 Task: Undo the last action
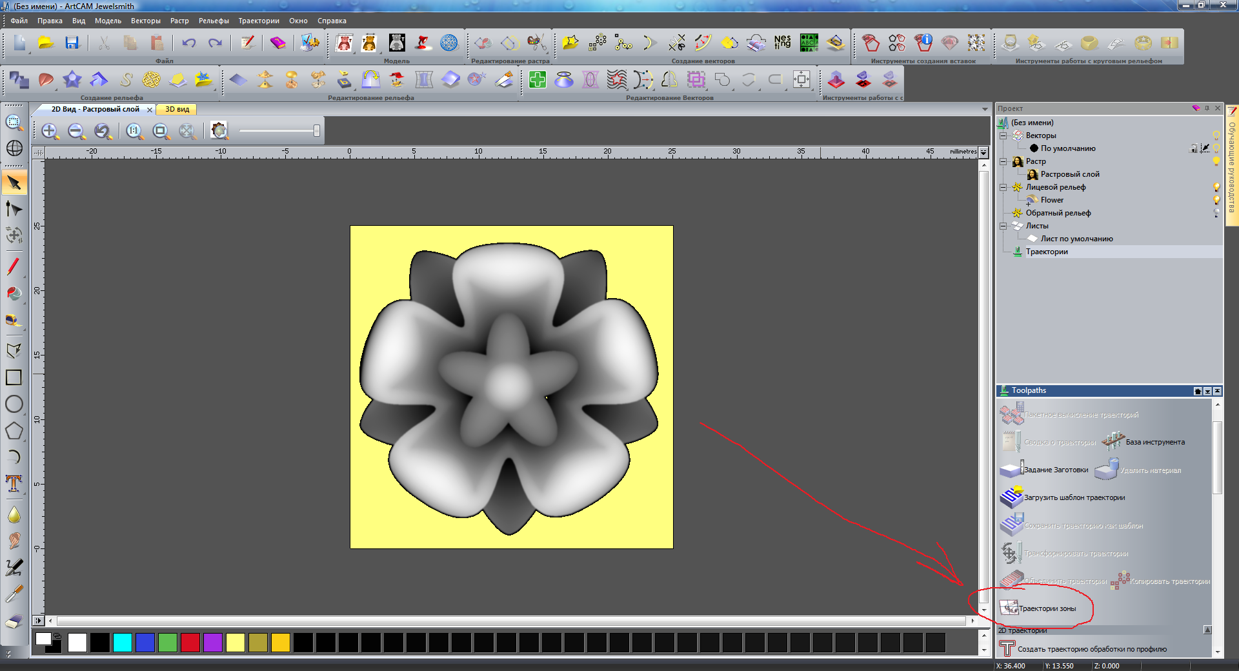tap(188, 43)
